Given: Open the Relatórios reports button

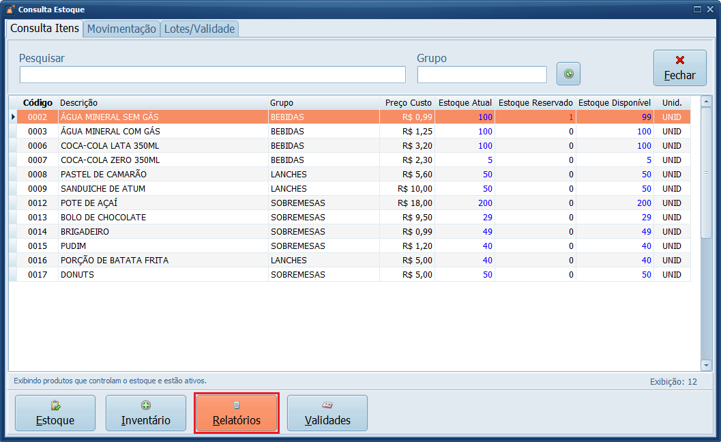Looking at the screenshot, I should pyautogui.click(x=237, y=413).
